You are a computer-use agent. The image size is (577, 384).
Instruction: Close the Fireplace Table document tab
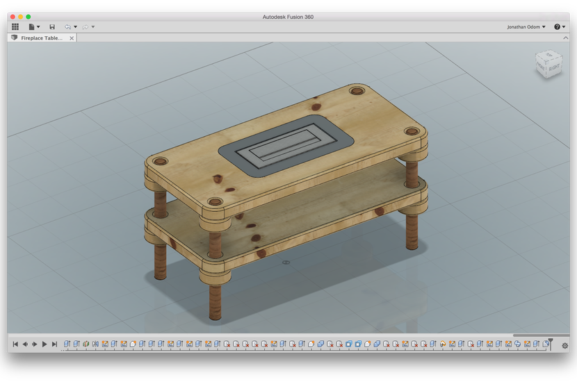point(70,38)
